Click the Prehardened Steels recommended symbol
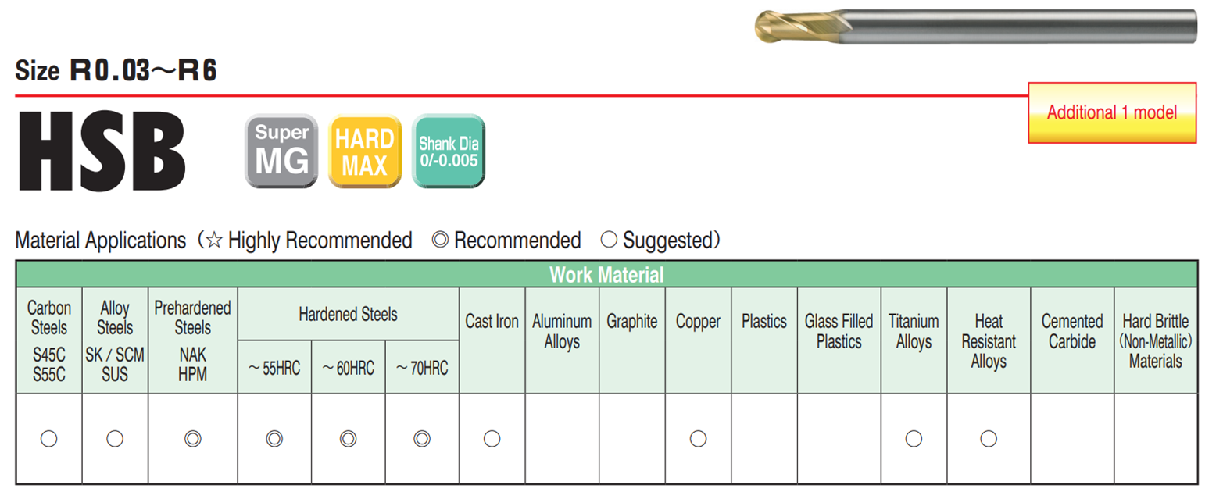This screenshot has width=1223, height=499. (192, 439)
